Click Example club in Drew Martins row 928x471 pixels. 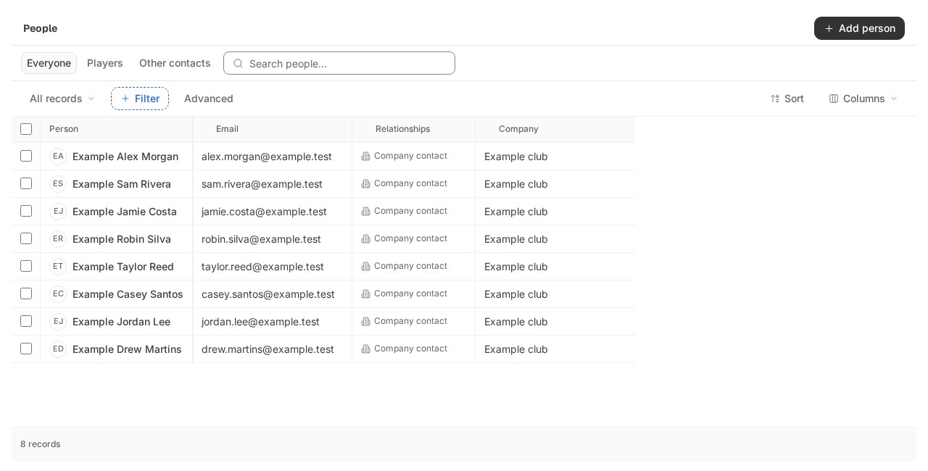point(516,349)
